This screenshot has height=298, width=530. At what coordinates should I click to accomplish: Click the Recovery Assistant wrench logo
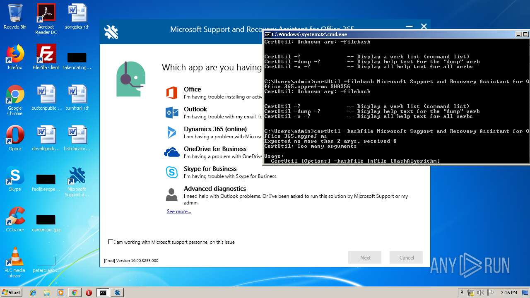(111, 32)
